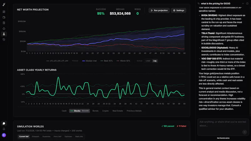Screen dimensions: 251x141
Task: Switch to the Current Self tab
Action: coord(24,137)
